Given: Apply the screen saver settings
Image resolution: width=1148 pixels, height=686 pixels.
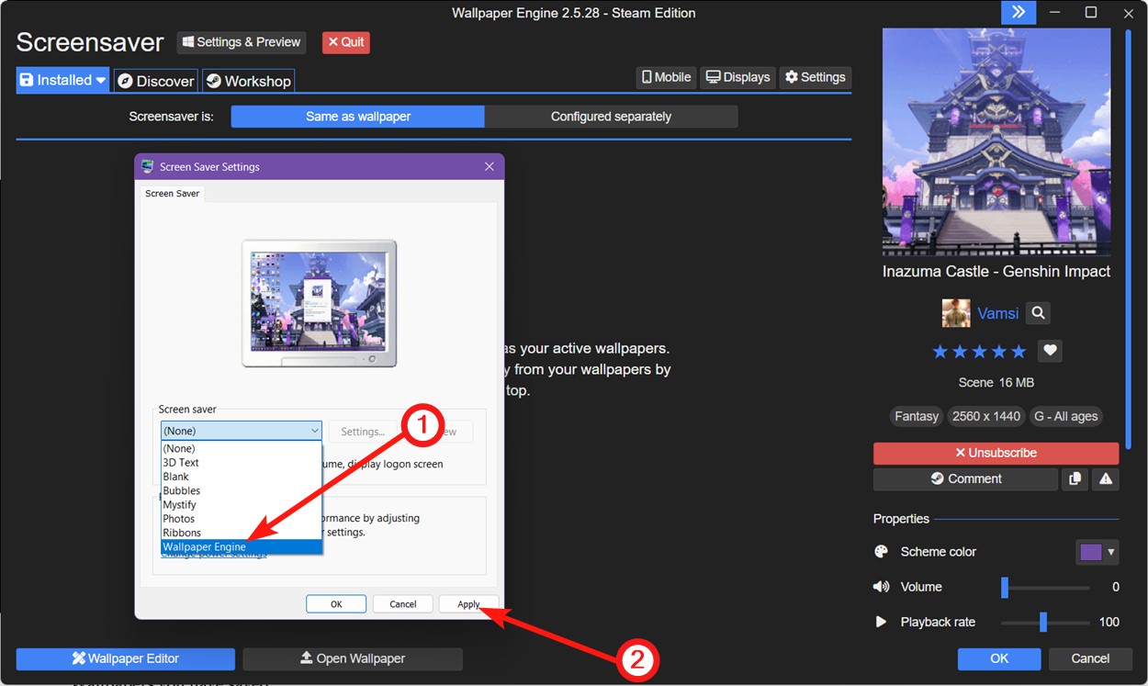Looking at the screenshot, I should (x=468, y=603).
